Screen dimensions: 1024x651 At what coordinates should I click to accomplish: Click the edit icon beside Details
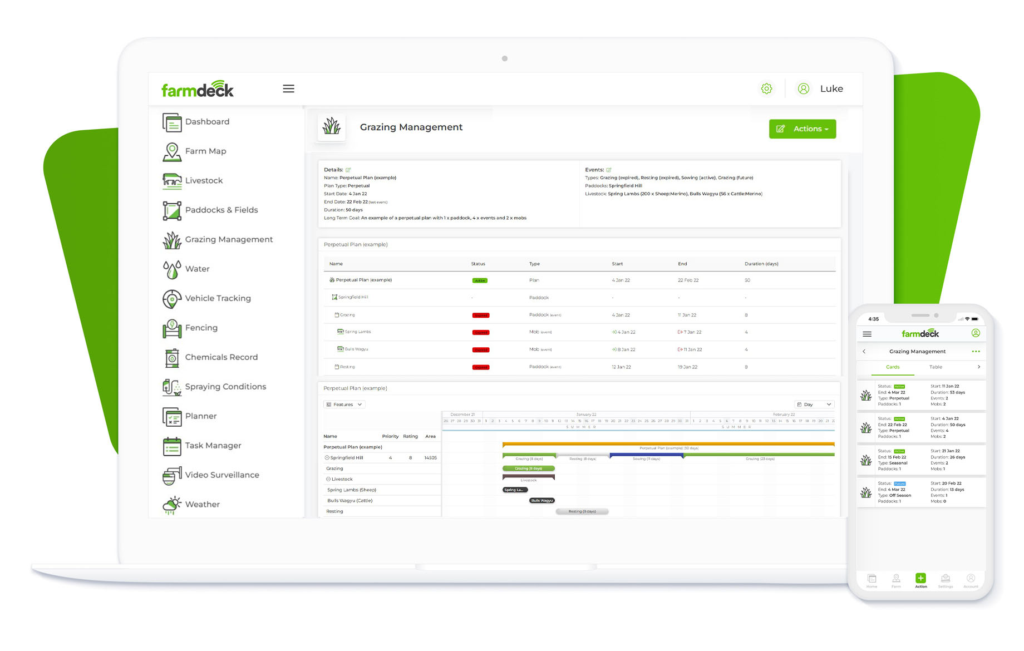[x=348, y=170]
